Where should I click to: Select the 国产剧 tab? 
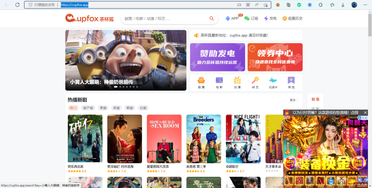pyautogui.click(x=88, y=108)
